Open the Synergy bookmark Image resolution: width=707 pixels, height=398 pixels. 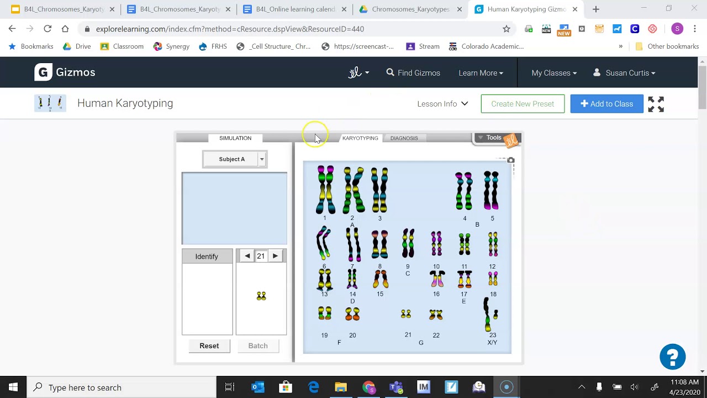tap(171, 46)
